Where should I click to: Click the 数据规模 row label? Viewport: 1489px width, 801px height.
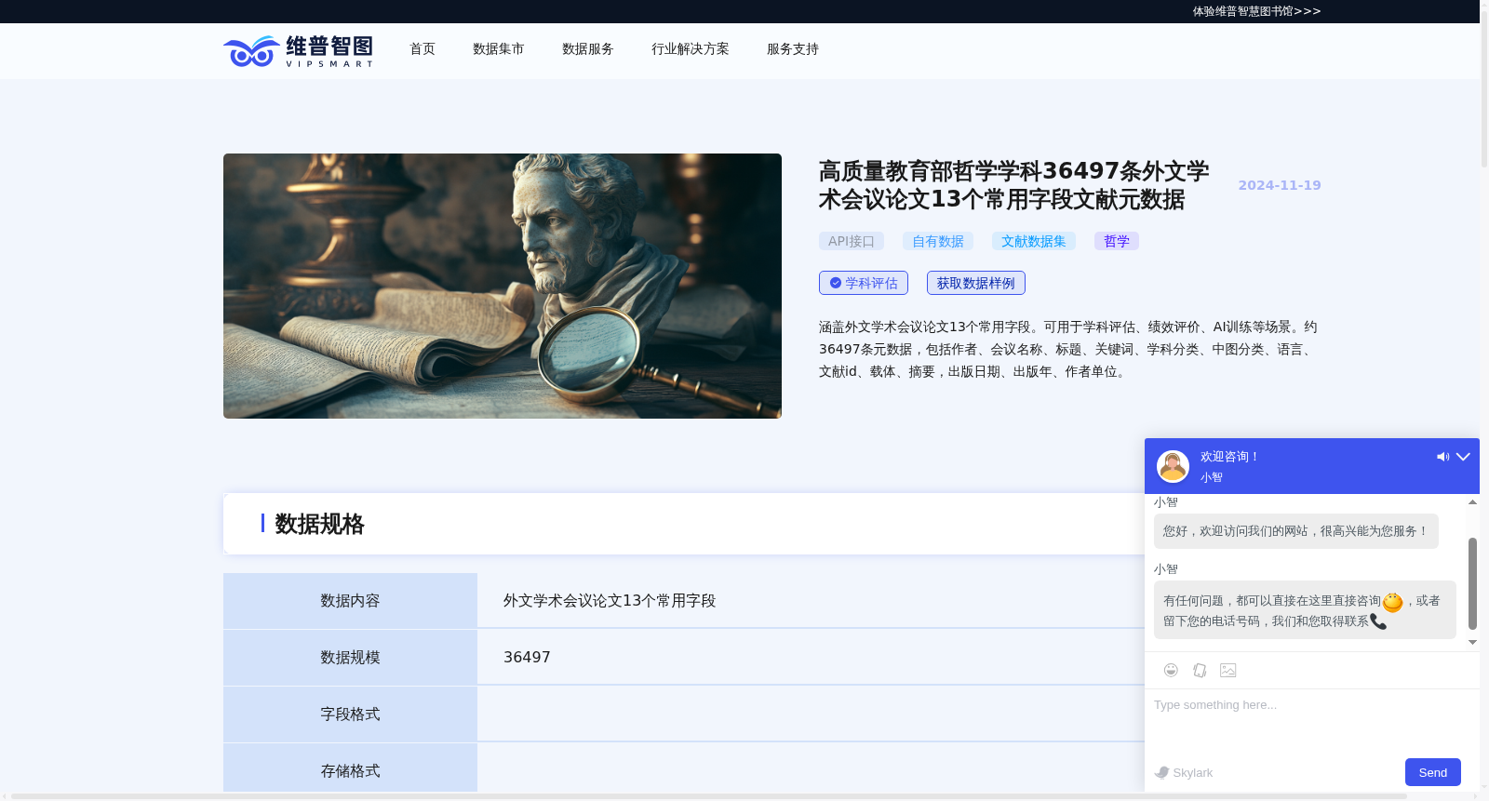350,658
